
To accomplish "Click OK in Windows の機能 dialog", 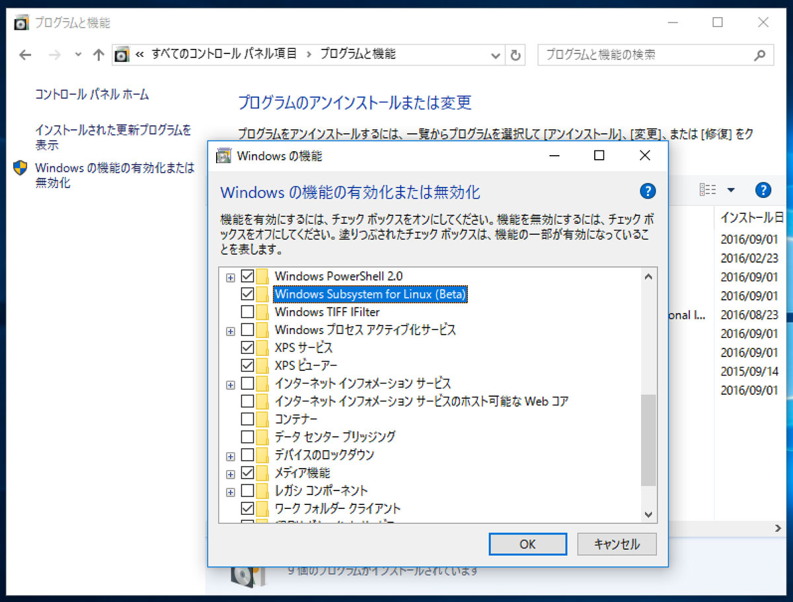I will coord(527,544).
